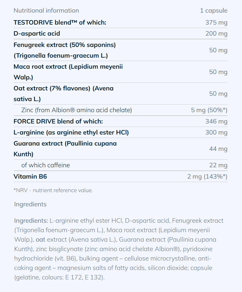The image size is (242, 292).
Task: Click the bold 'Ingredients:' paragraph label
Action: coord(31,220)
